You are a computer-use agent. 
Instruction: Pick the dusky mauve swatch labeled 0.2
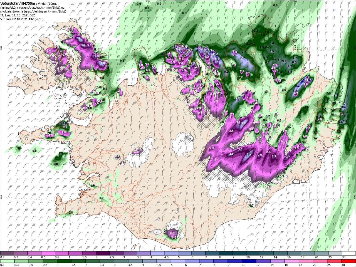coord(7,253)
